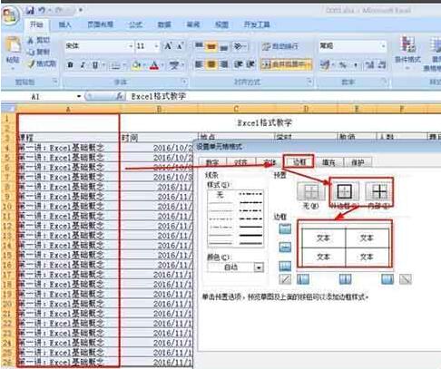Increase font size with large A icon
The image size is (441, 369).
click(169, 46)
